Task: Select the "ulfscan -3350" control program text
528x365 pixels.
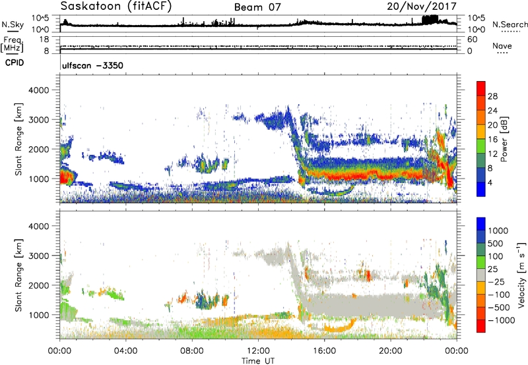Action: (x=92, y=65)
